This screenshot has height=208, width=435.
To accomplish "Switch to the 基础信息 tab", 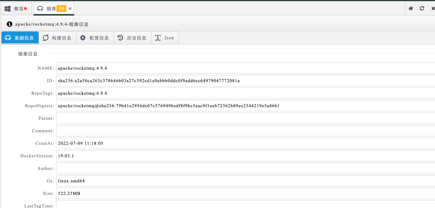I will 20,38.
